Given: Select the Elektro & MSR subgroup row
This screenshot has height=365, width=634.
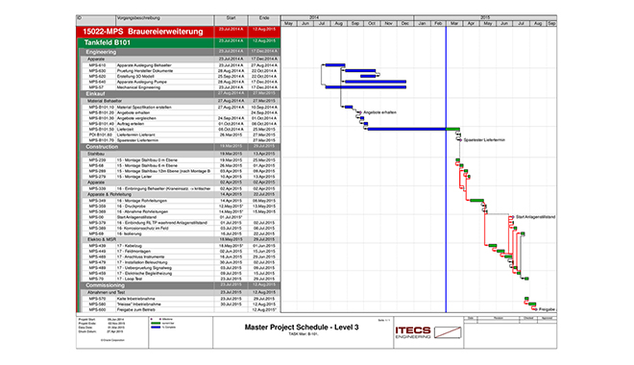Looking at the screenshot, I should coord(181,239).
